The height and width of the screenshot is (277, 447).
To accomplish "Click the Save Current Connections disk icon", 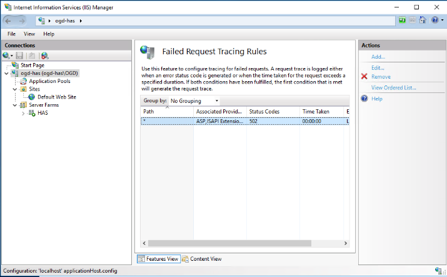I will click(x=19, y=56).
